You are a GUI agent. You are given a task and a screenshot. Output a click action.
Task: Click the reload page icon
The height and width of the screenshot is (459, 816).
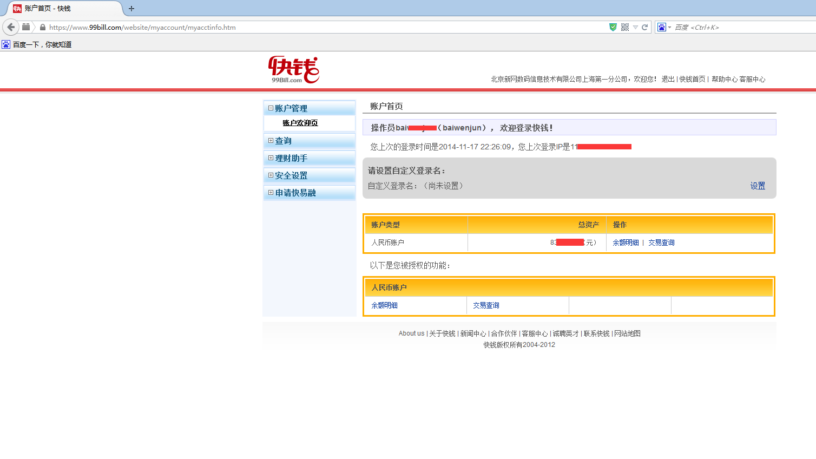point(644,27)
